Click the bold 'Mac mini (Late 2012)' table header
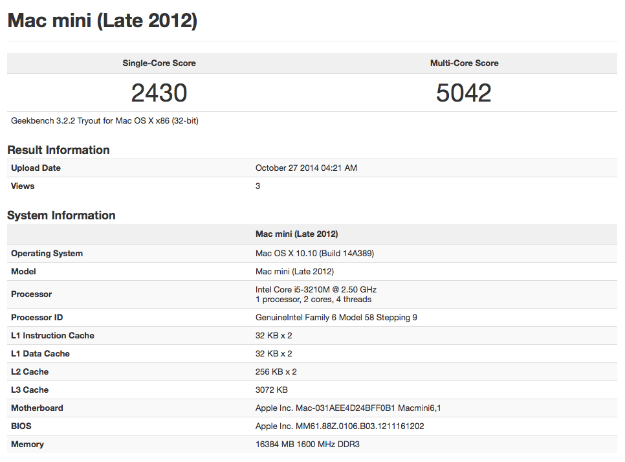Screen dimensions: 625x462 [x=297, y=234]
